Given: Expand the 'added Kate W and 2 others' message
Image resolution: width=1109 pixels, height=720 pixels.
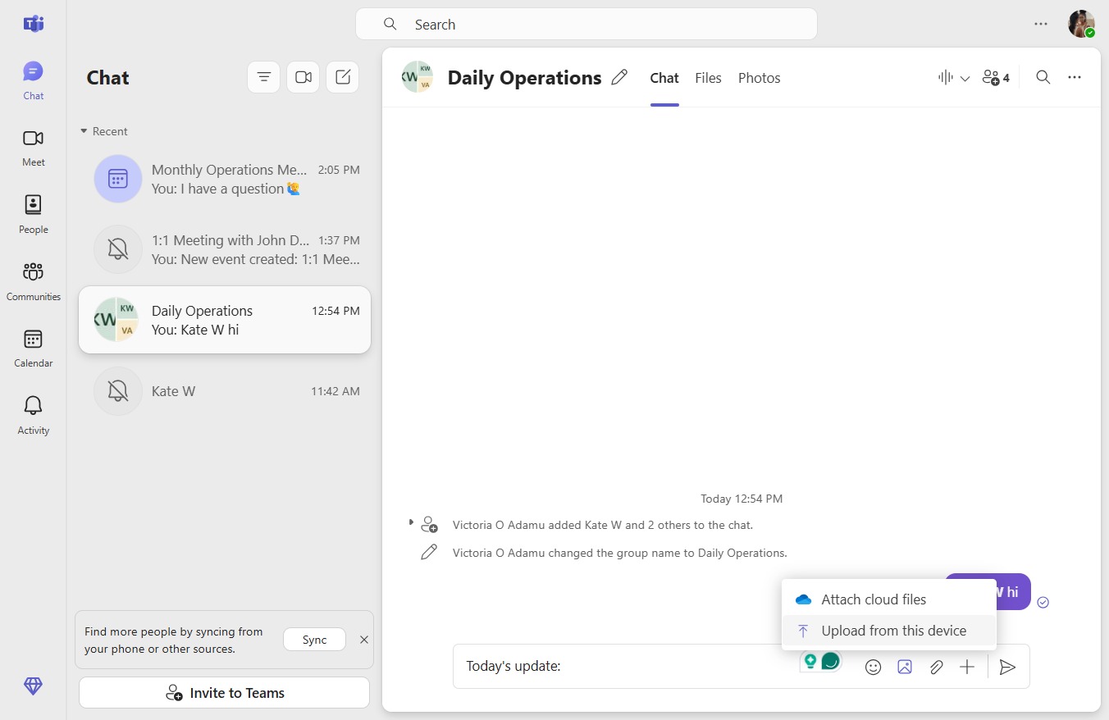Looking at the screenshot, I should pyautogui.click(x=411, y=522).
